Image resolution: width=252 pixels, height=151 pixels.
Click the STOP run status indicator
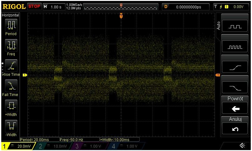click(x=34, y=7)
